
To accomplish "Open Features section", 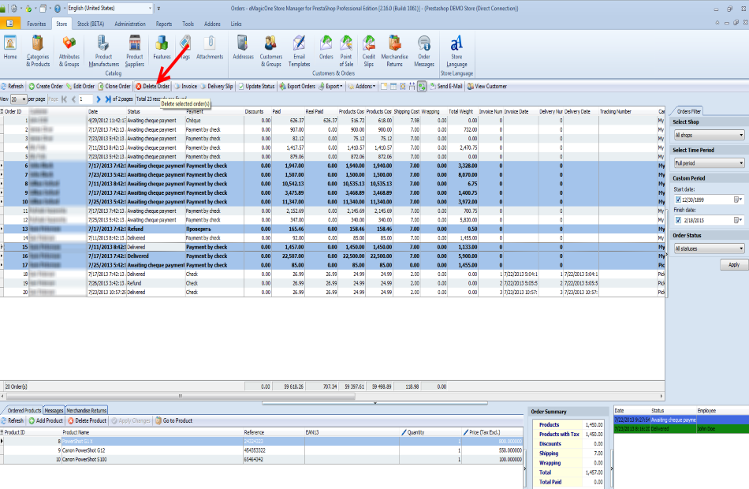I will 162,48.
